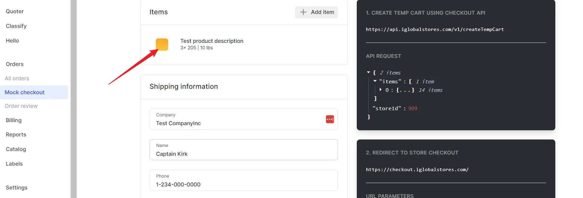Open Settings in the sidebar

pos(16,187)
